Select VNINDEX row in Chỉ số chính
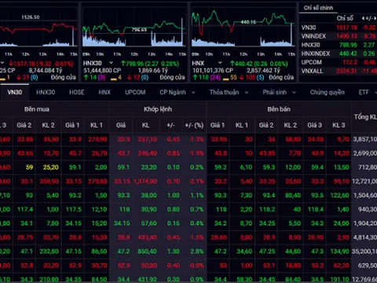 338,36
